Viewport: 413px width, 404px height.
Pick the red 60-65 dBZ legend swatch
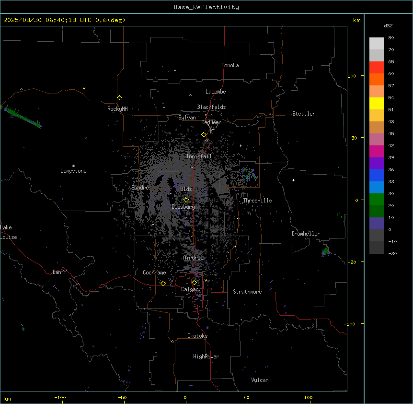pyautogui.click(x=377, y=68)
